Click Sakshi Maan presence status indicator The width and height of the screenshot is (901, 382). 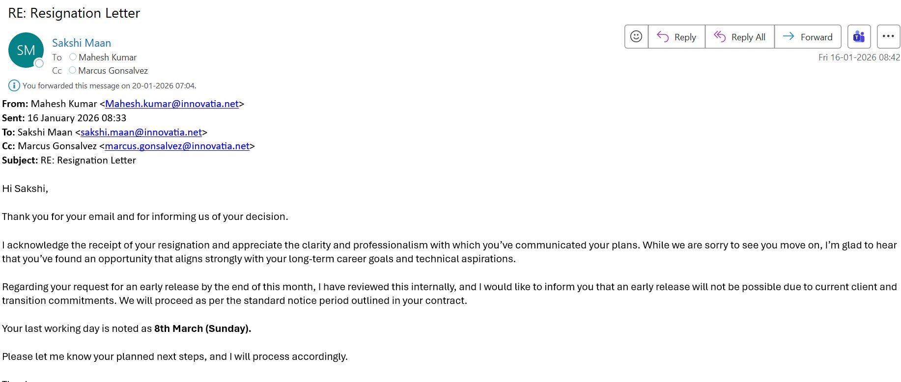pos(40,63)
